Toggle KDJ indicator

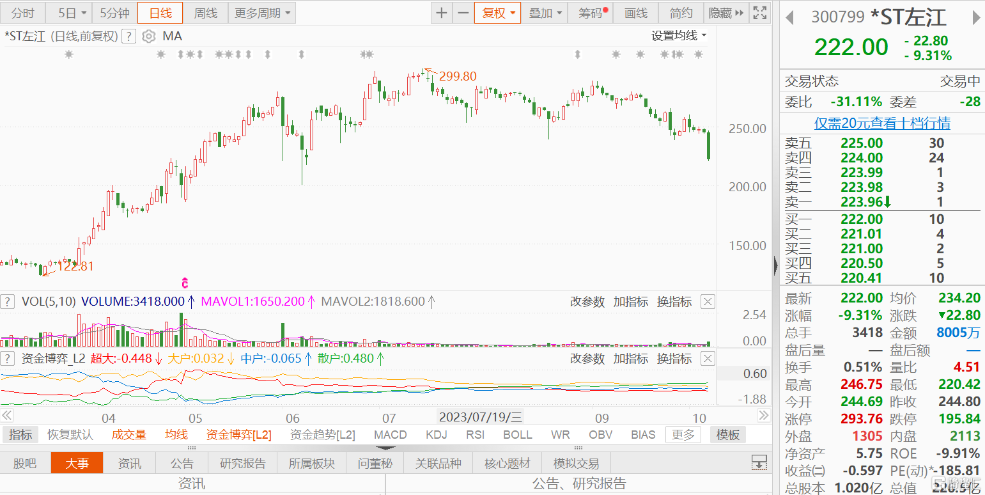point(437,435)
